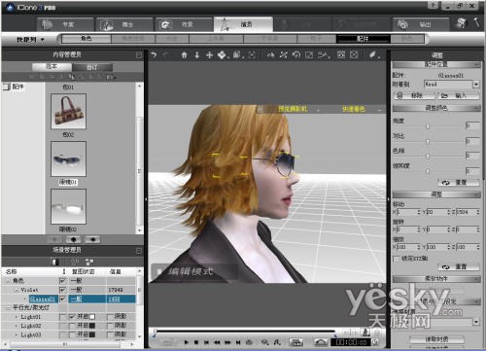Click the right arrow button below thumbnails

tap(92, 239)
